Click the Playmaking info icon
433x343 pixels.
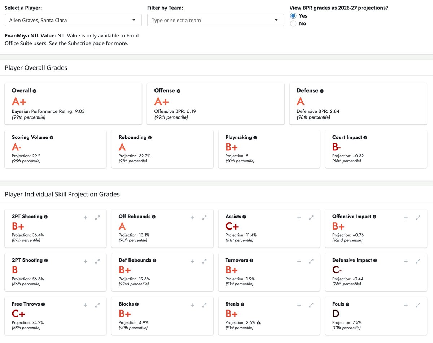tap(255, 138)
